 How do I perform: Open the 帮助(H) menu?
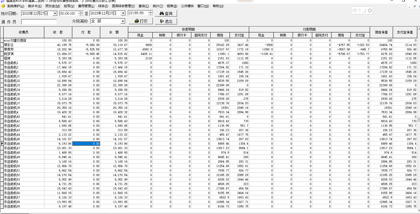pos(218,6)
